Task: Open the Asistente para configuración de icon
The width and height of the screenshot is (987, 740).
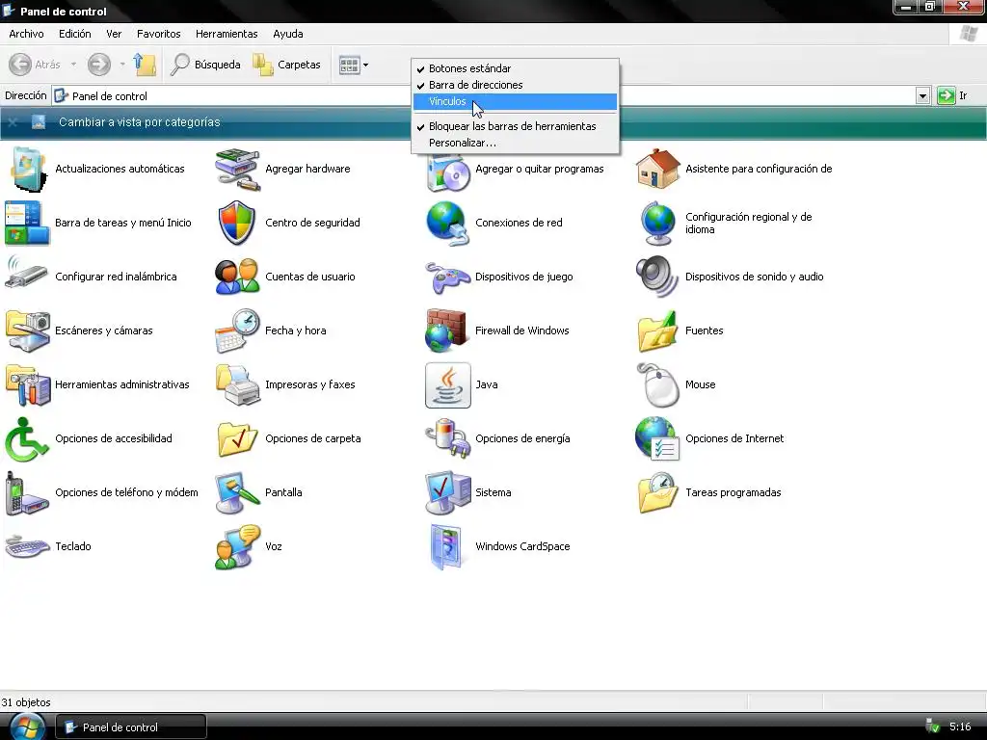Action: (x=657, y=169)
